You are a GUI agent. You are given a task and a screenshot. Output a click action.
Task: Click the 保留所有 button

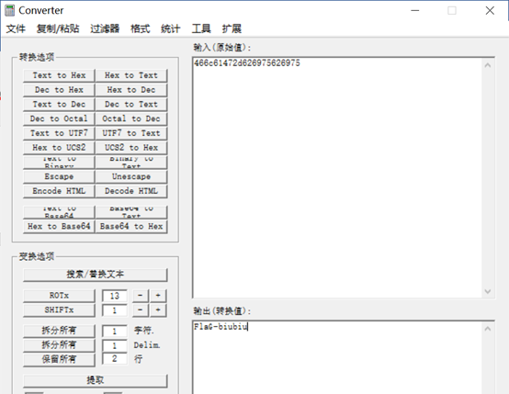[x=59, y=360]
